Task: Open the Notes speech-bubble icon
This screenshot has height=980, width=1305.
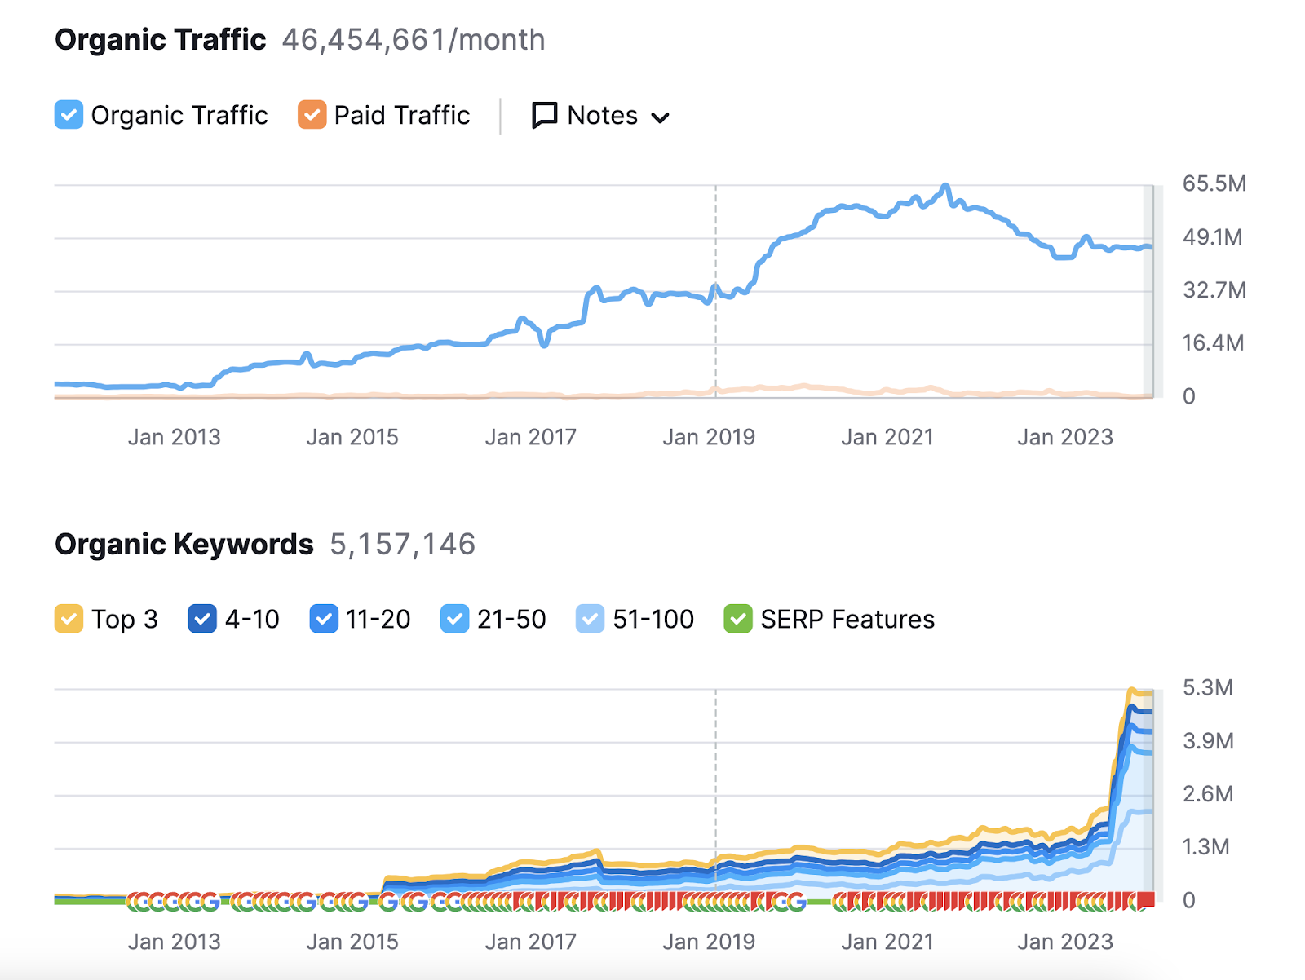Action: point(544,116)
